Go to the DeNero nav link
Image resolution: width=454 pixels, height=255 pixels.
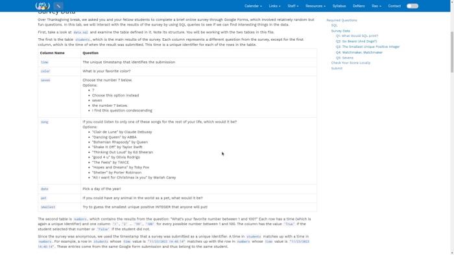click(x=359, y=6)
